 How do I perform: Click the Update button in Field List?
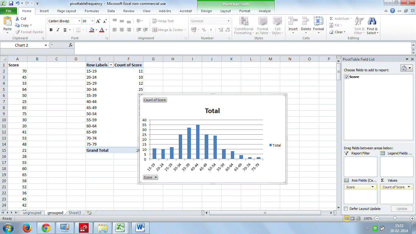[402, 208]
